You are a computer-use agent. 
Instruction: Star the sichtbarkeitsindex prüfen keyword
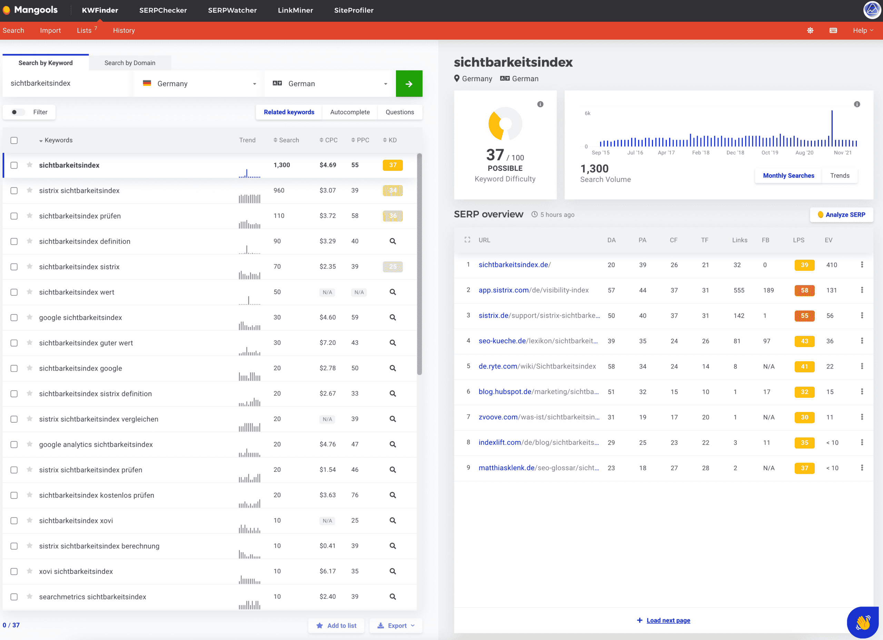coord(30,215)
